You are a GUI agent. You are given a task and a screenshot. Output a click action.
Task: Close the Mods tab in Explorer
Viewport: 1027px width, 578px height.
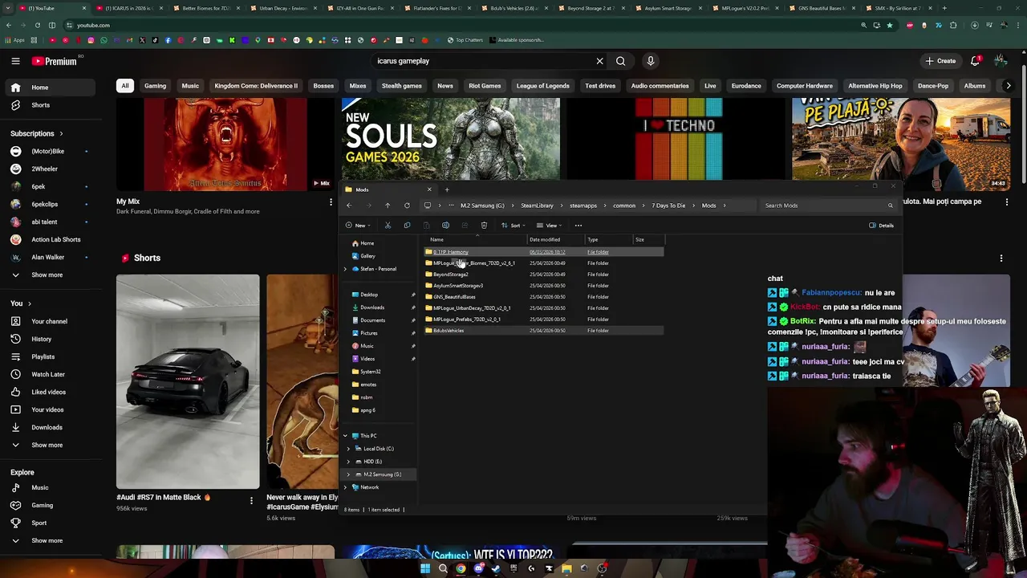tap(428, 189)
